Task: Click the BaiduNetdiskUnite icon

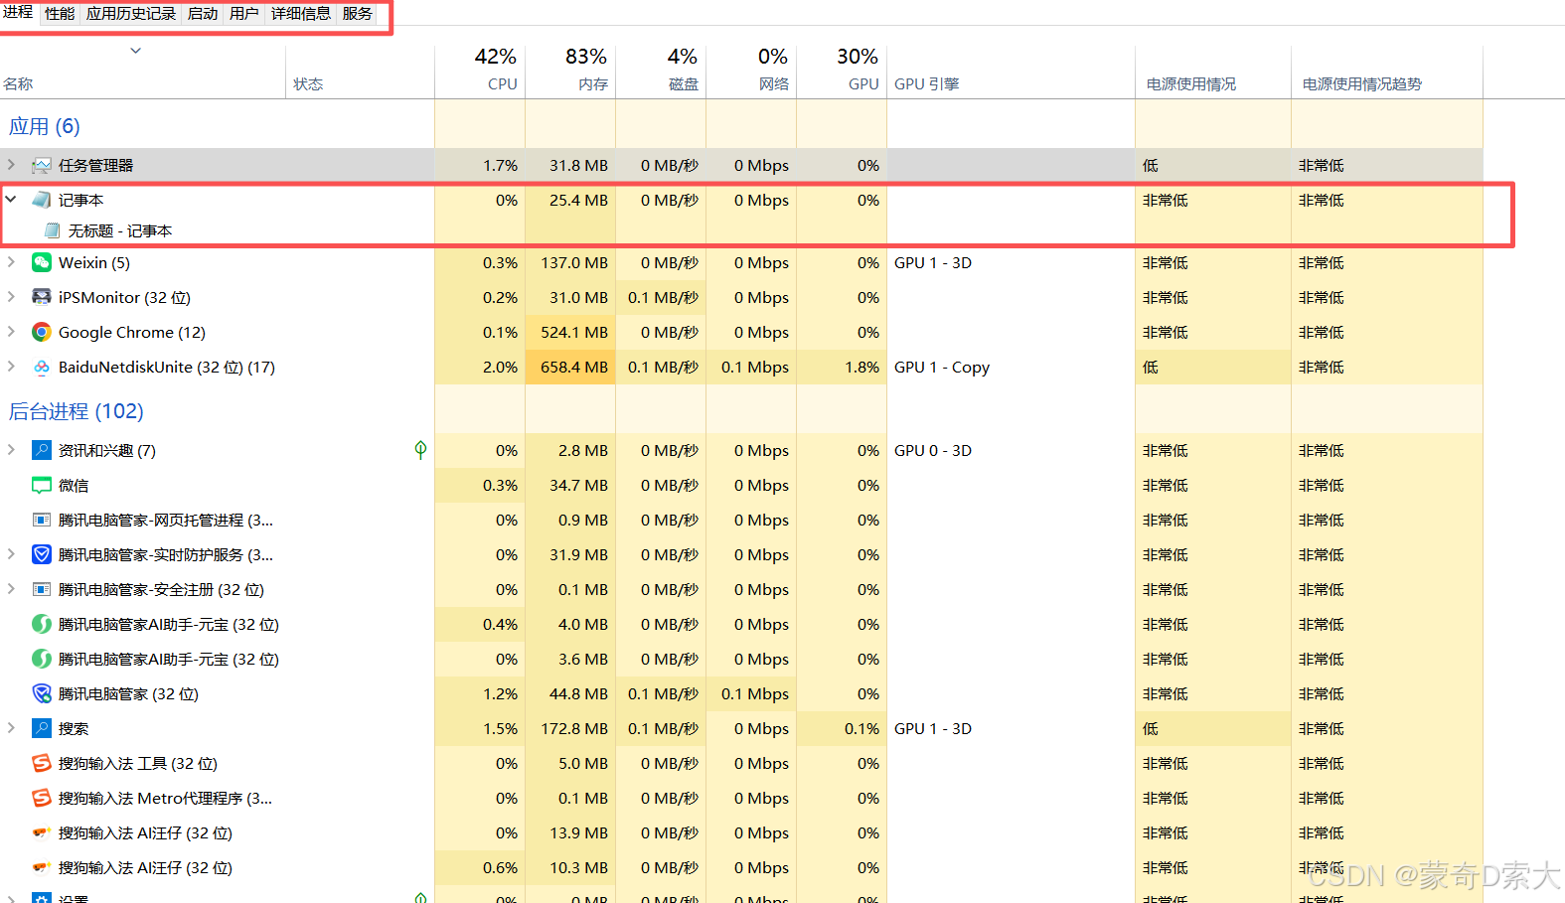Action: tap(42, 368)
